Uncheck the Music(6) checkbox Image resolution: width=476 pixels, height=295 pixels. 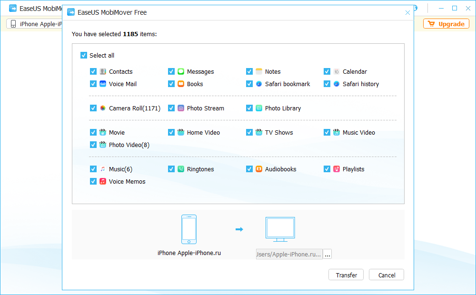(x=93, y=169)
